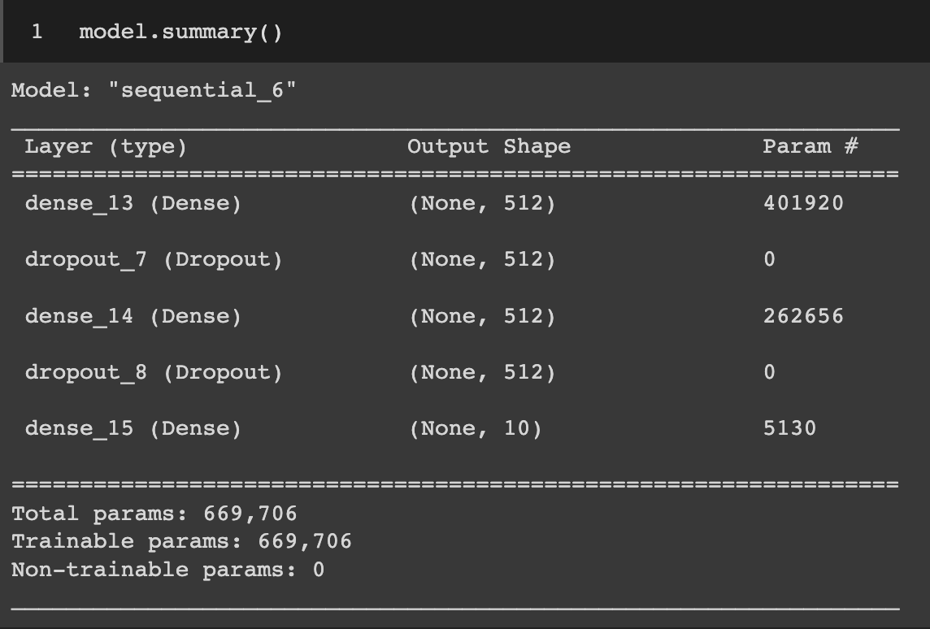
Task: Click the Non-trainable params: 0 line
Action: tap(167, 570)
